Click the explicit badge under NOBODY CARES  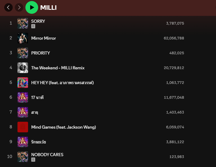pyautogui.click(x=33, y=160)
